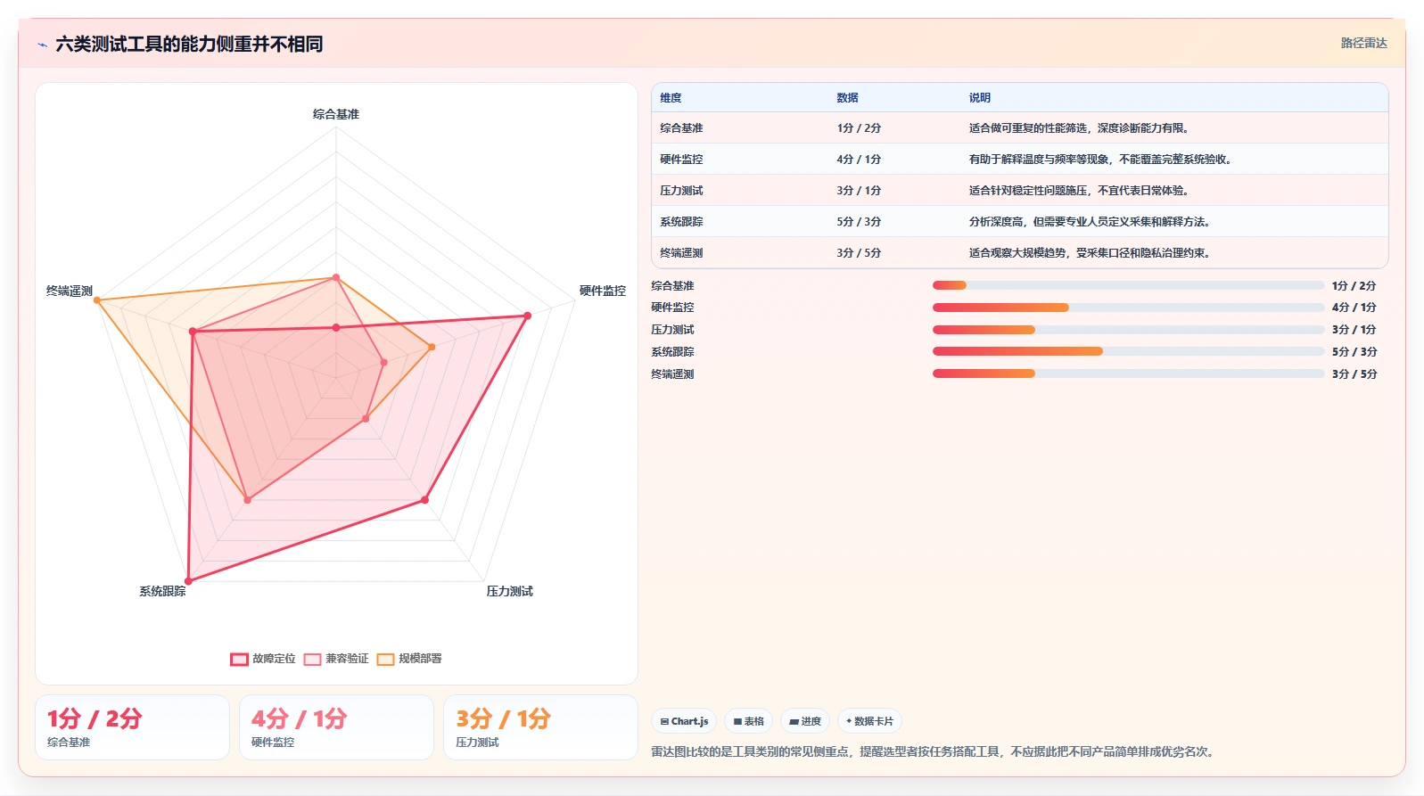Open the 3分 / 1分 压力测试 stat card
Screen dimensions: 1424x796
point(540,727)
